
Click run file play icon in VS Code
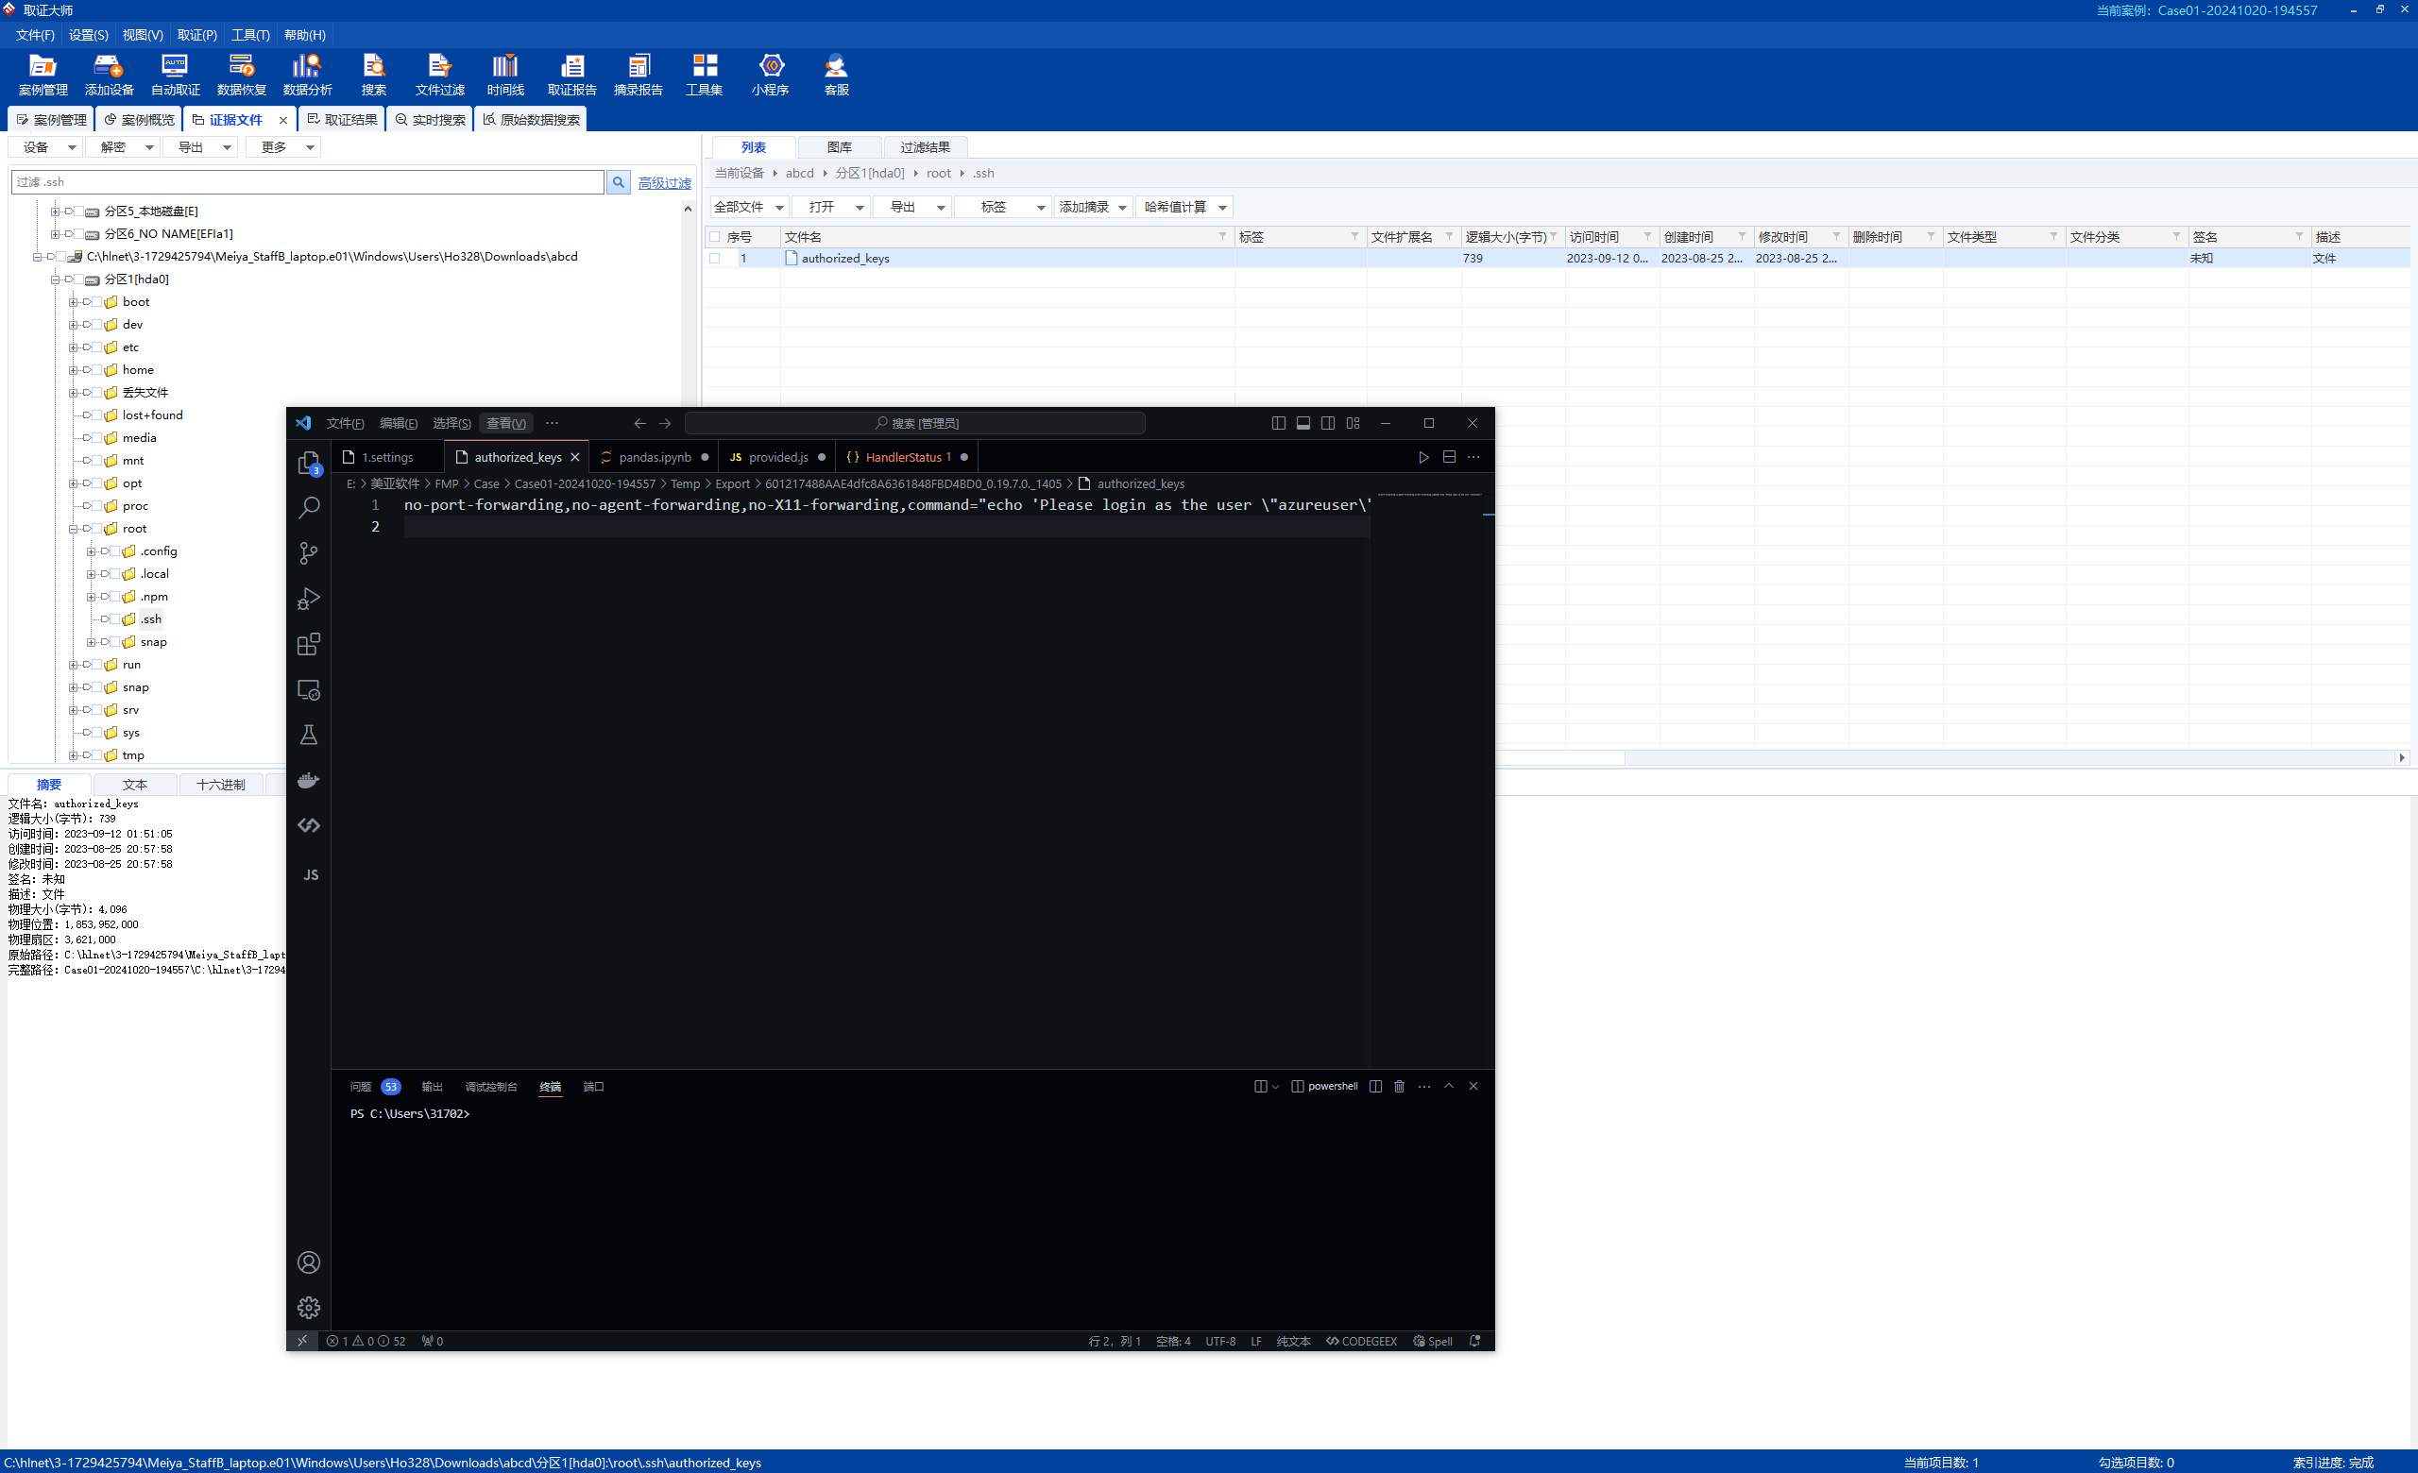coord(1422,457)
